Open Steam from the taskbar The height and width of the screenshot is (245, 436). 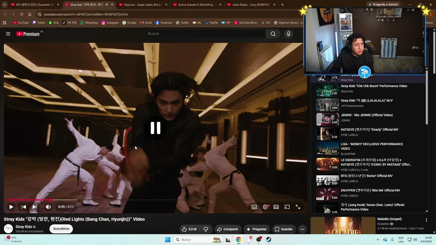coord(269,240)
